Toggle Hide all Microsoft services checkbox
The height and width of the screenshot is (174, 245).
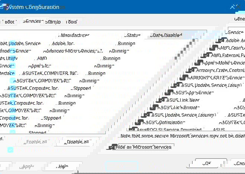[x=112, y=147]
